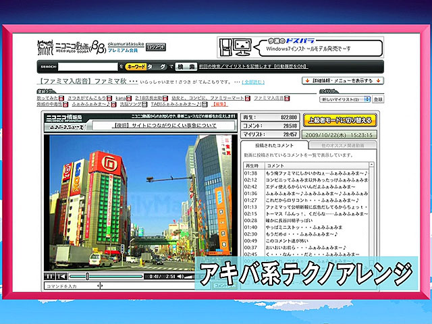
Task: Click マイリスト count value 29,457
Action: click(x=290, y=134)
